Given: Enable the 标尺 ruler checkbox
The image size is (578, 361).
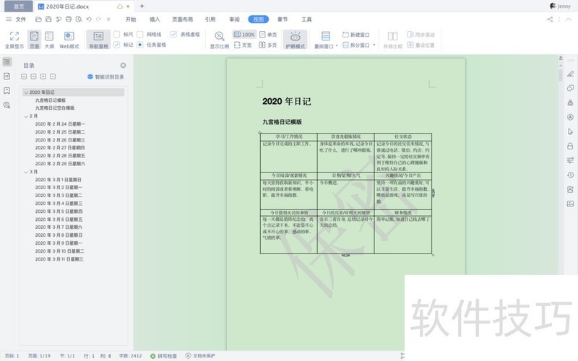Looking at the screenshot, I should pyautogui.click(x=117, y=34).
